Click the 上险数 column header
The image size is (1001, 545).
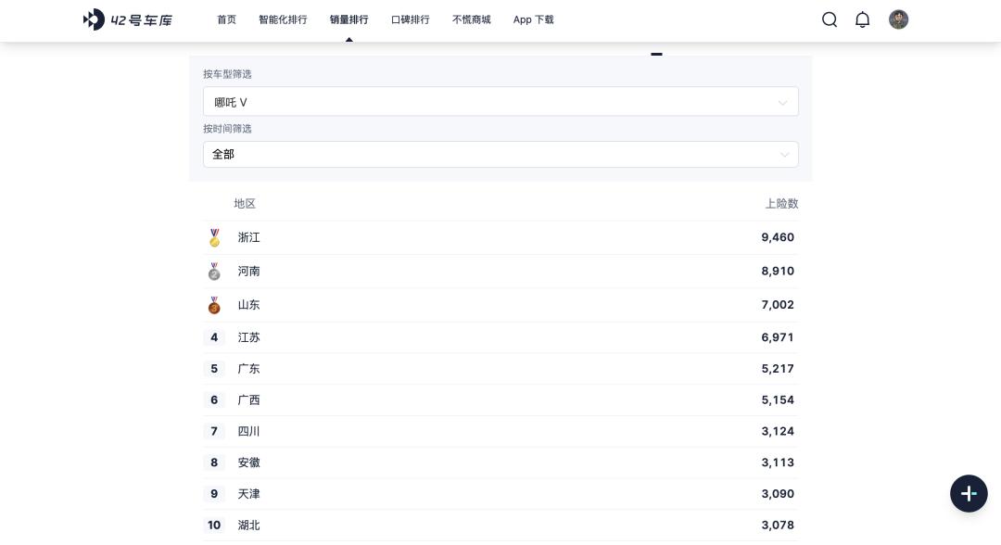pyautogui.click(x=781, y=204)
